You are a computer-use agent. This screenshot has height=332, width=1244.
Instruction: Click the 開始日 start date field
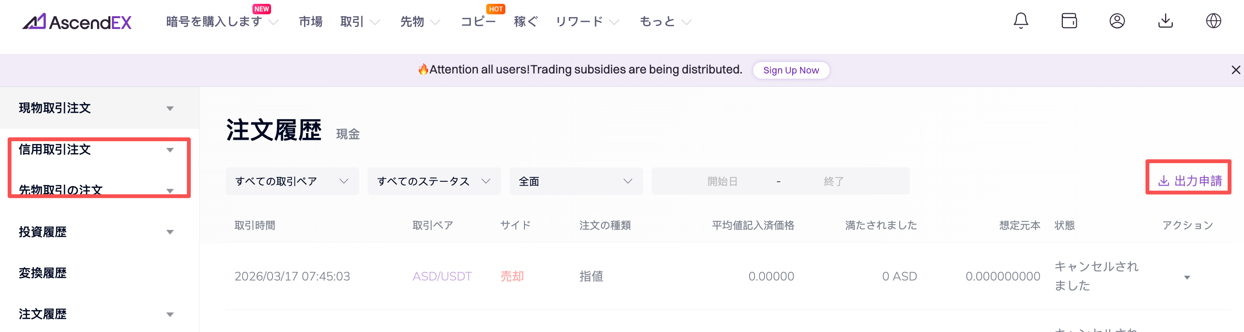point(722,181)
